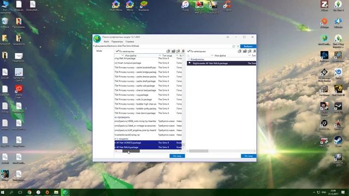This screenshot has width=349, height=196.
Task: Select the AF Hair NALA.package row in left list
Action: pyautogui.click(x=148, y=147)
